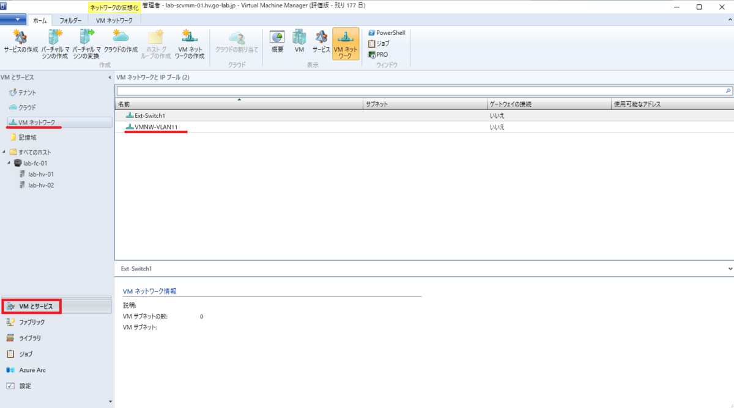Click いいえ in the VMNW-VLAN11 row

(497, 127)
